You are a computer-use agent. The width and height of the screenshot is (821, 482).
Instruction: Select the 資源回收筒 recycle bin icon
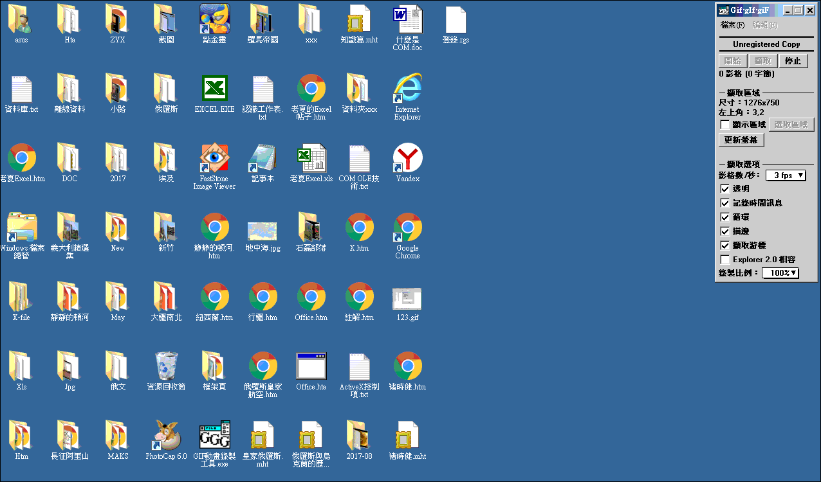[166, 366]
